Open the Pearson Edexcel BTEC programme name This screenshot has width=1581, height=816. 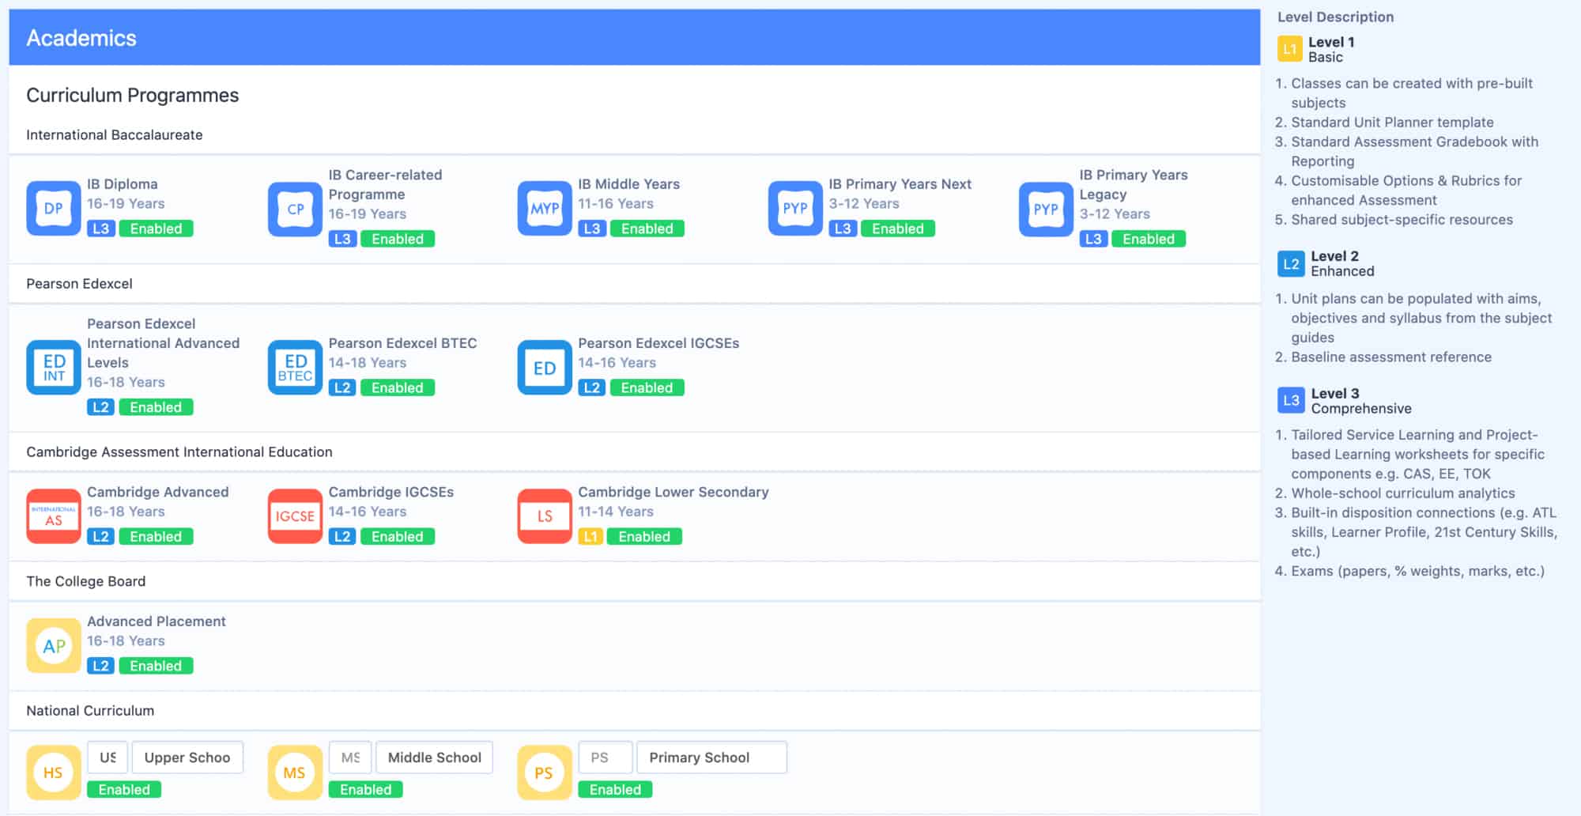402,343
